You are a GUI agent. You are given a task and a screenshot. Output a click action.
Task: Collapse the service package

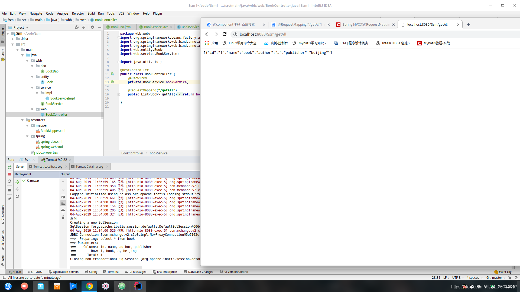(32, 88)
